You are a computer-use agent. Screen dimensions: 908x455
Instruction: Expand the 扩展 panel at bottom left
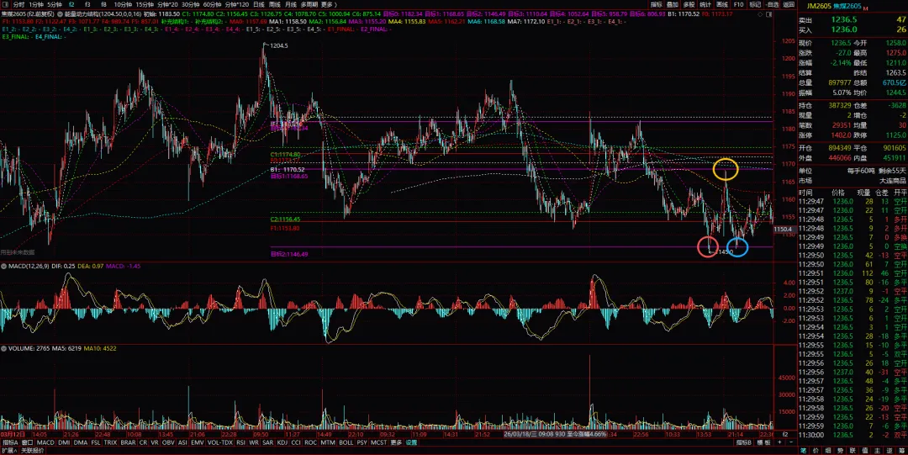8,450
